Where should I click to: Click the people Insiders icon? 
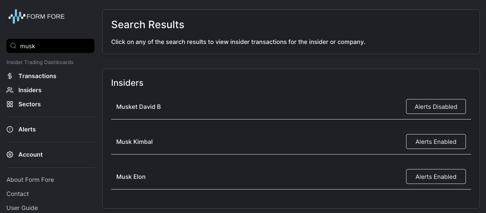tap(10, 90)
